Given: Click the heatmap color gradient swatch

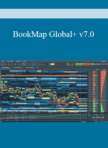Looking at the screenshot, I should (51, 64).
